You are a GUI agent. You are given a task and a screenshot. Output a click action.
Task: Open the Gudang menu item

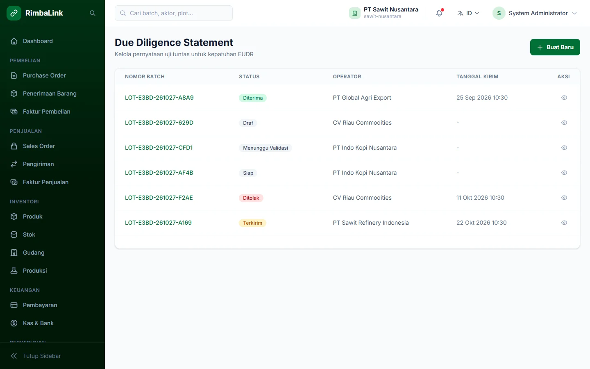[52, 253]
